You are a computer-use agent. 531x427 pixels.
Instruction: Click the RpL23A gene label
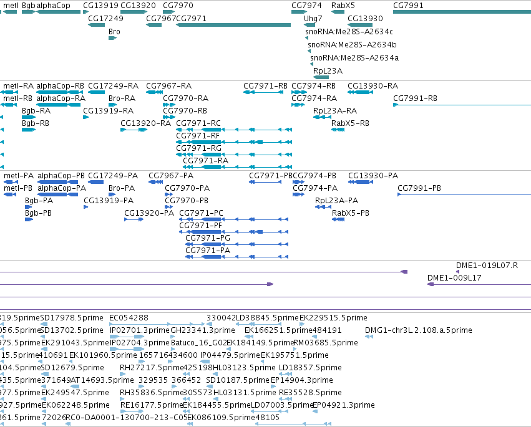coord(328,71)
